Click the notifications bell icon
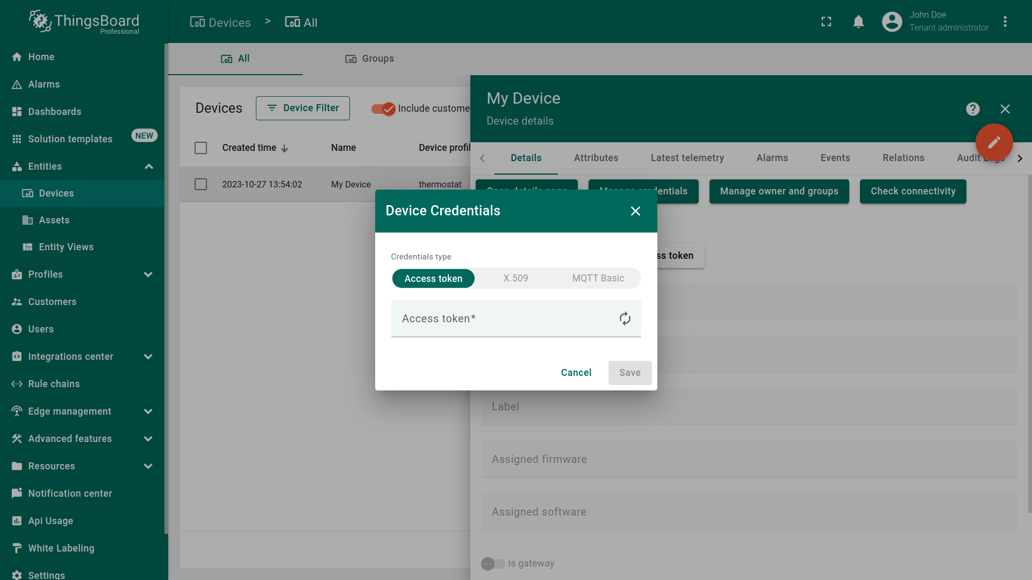Image resolution: width=1032 pixels, height=580 pixels. [x=858, y=21]
